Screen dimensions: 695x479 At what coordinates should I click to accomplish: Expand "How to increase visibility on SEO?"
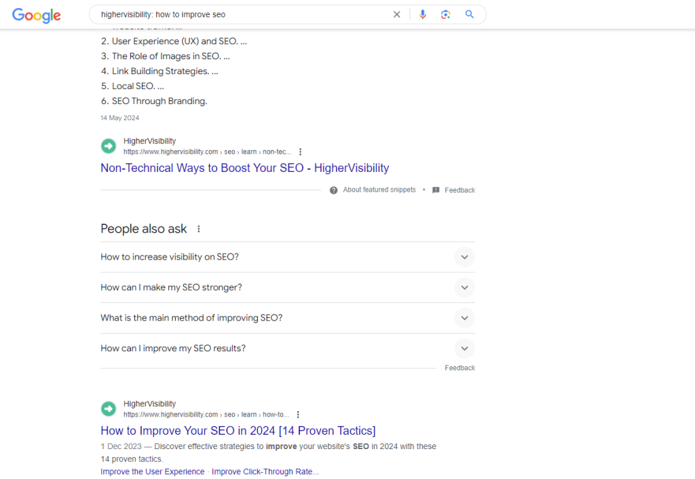(x=464, y=257)
